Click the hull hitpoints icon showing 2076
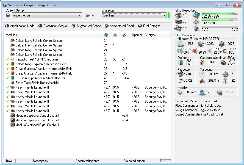The height and width of the screenshot is (165, 244). [x=221, y=44]
